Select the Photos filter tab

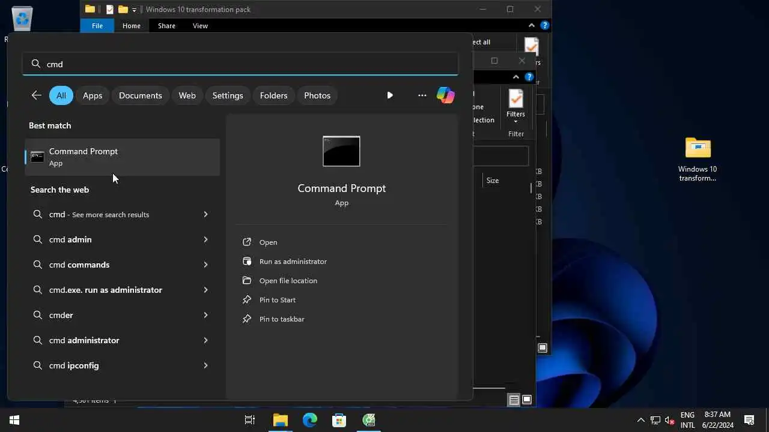click(x=317, y=95)
